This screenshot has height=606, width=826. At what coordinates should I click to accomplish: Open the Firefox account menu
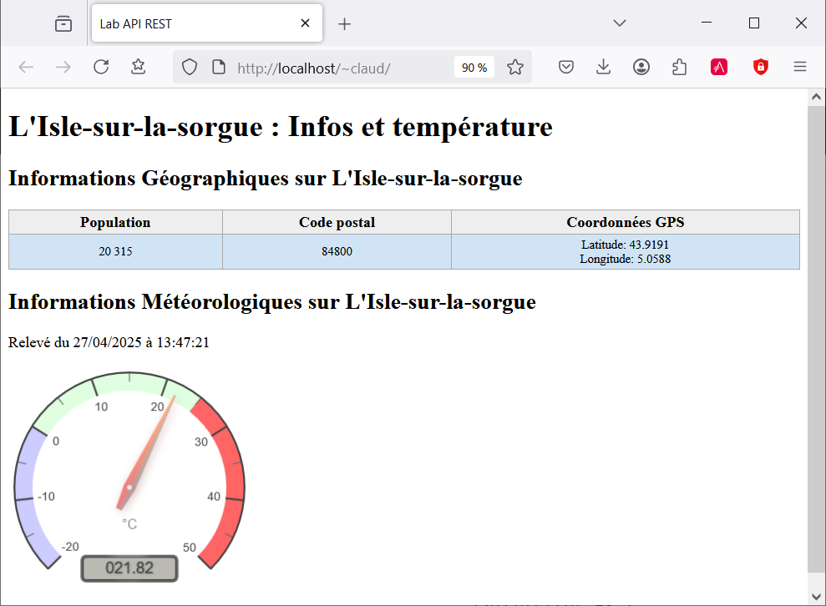[641, 67]
